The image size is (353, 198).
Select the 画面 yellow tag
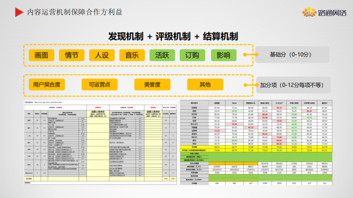pyautogui.click(x=41, y=55)
